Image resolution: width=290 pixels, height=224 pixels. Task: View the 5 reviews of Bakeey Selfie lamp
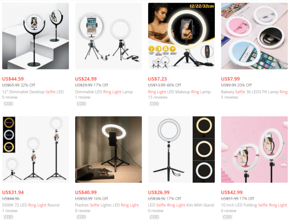click(229, 97)
